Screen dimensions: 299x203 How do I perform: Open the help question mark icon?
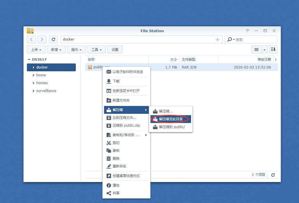coord(247,31)
